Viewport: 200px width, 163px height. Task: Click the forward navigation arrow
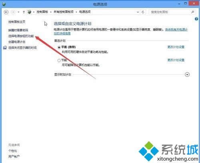click(13, 12)
